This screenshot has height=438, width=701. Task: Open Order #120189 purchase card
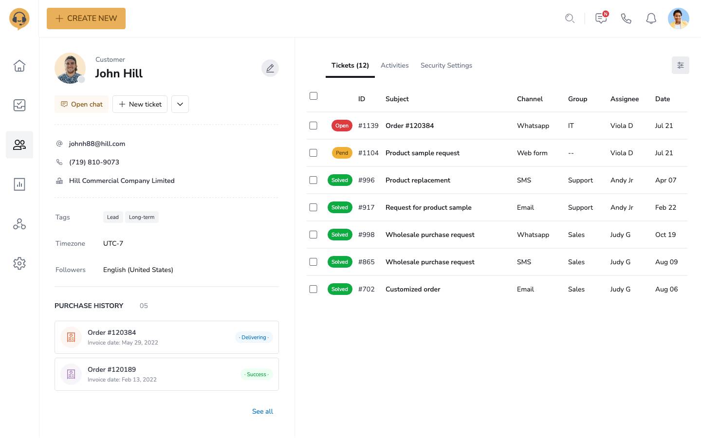(x=166, y=374)
